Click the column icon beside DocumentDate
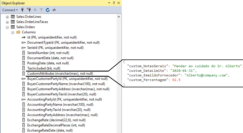Viewport: 243px width, 133px height. pyautogui.click(x=24, y=58)
